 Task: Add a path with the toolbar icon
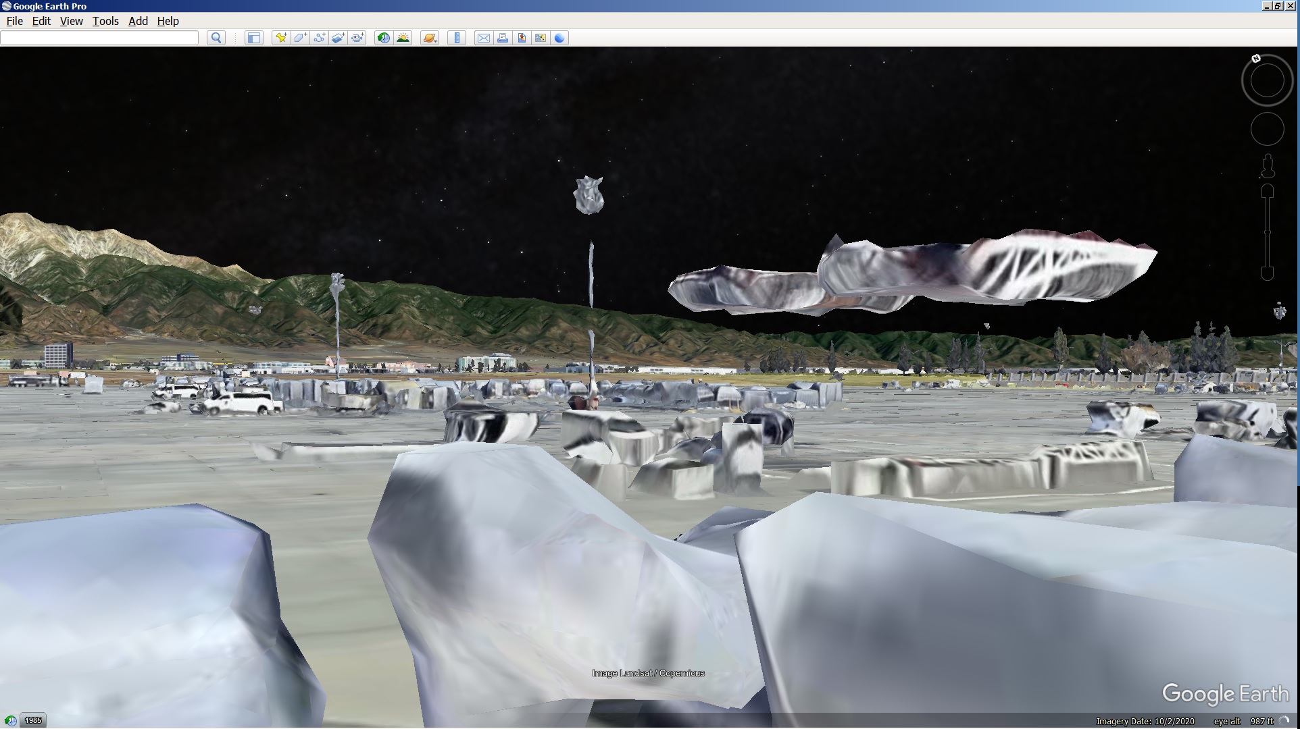(x=319, y=38)
